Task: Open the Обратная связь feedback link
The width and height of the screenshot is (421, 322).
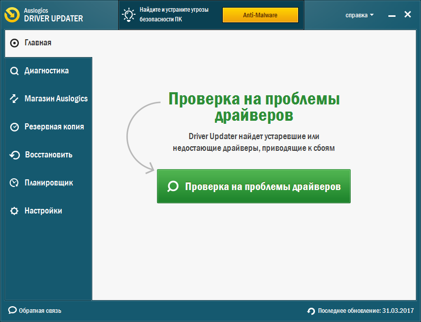Action: 40,310
